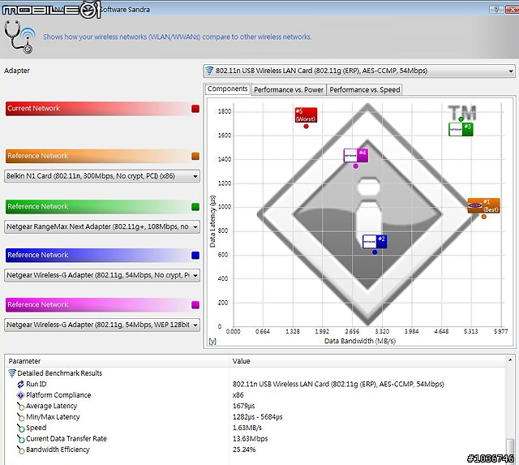The height and width of the screenshot is (465, 519).
Task: Select the #5 (Worst) red chart marker
Action: pos(306,115)
